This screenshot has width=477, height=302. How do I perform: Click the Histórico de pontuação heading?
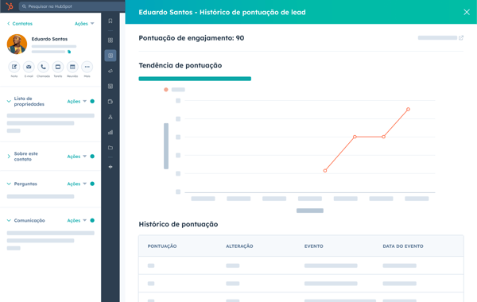(x=178, y=224)
